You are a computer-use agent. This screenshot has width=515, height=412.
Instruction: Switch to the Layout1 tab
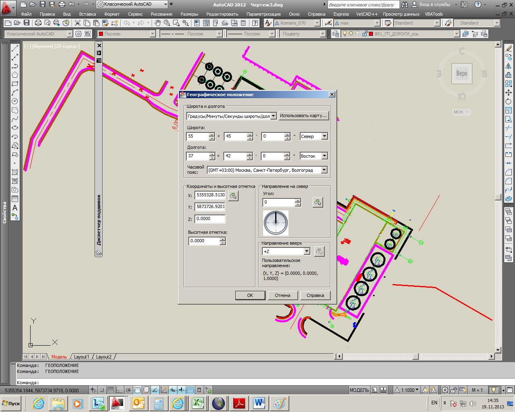coord(81,357)
